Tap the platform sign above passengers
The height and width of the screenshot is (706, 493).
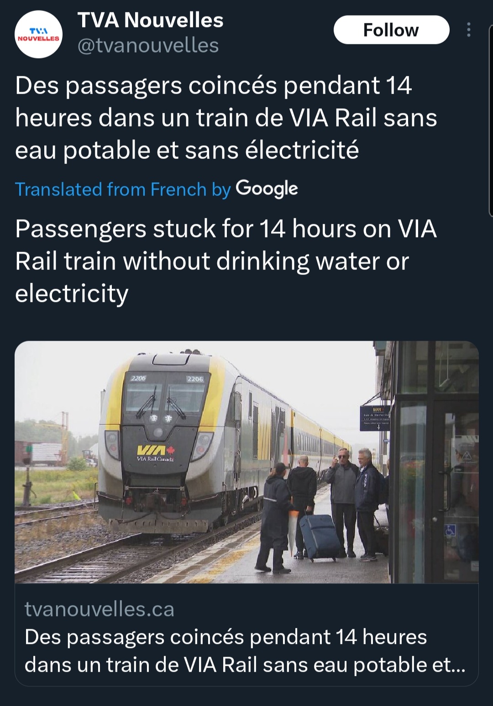pos(375,417)
